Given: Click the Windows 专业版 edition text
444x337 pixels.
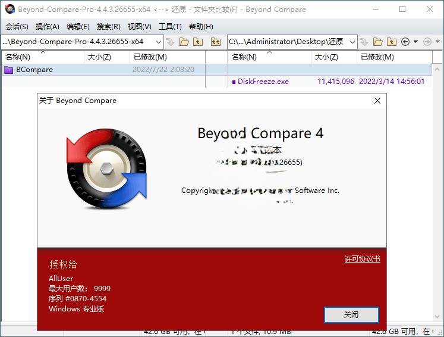Looking at the screenshot, I should [77, 309].
